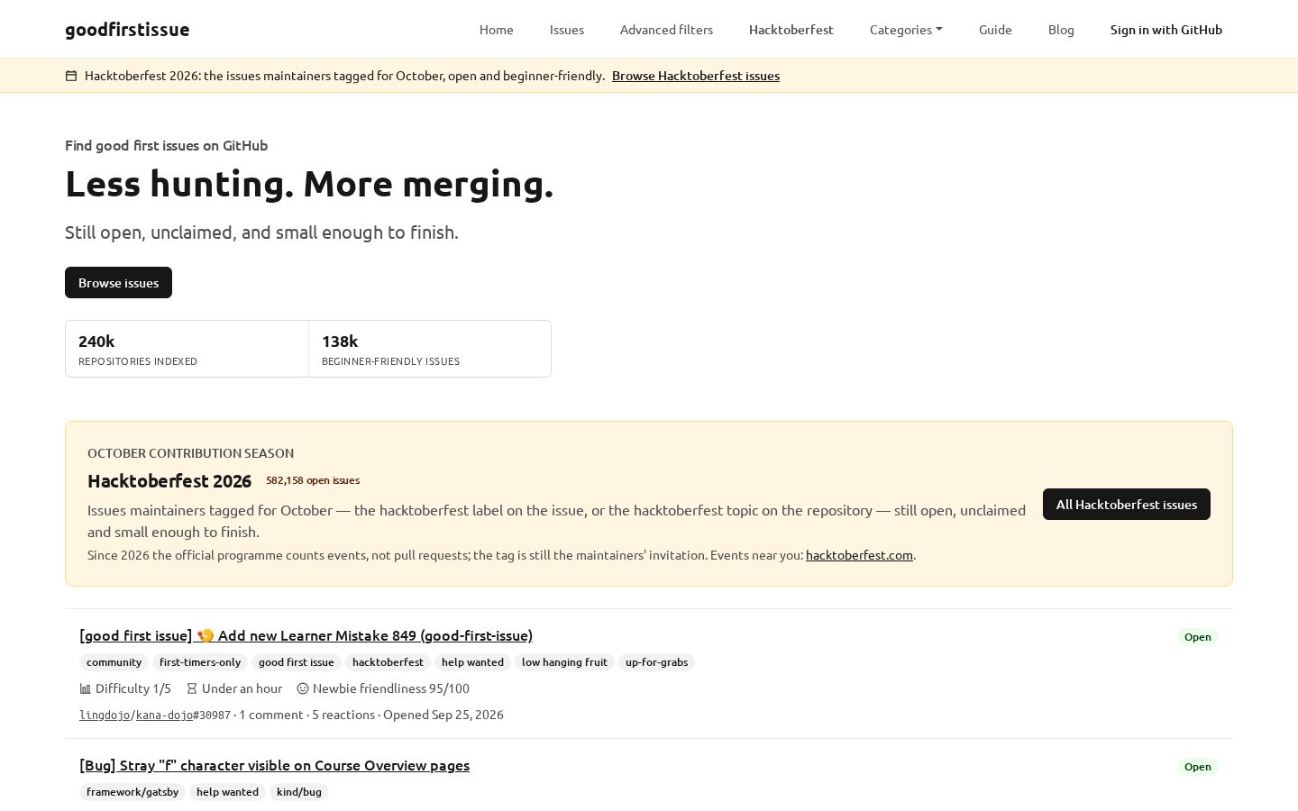
Task: Click the framework/gatsby label tag
Action: (x=133, y=792)
